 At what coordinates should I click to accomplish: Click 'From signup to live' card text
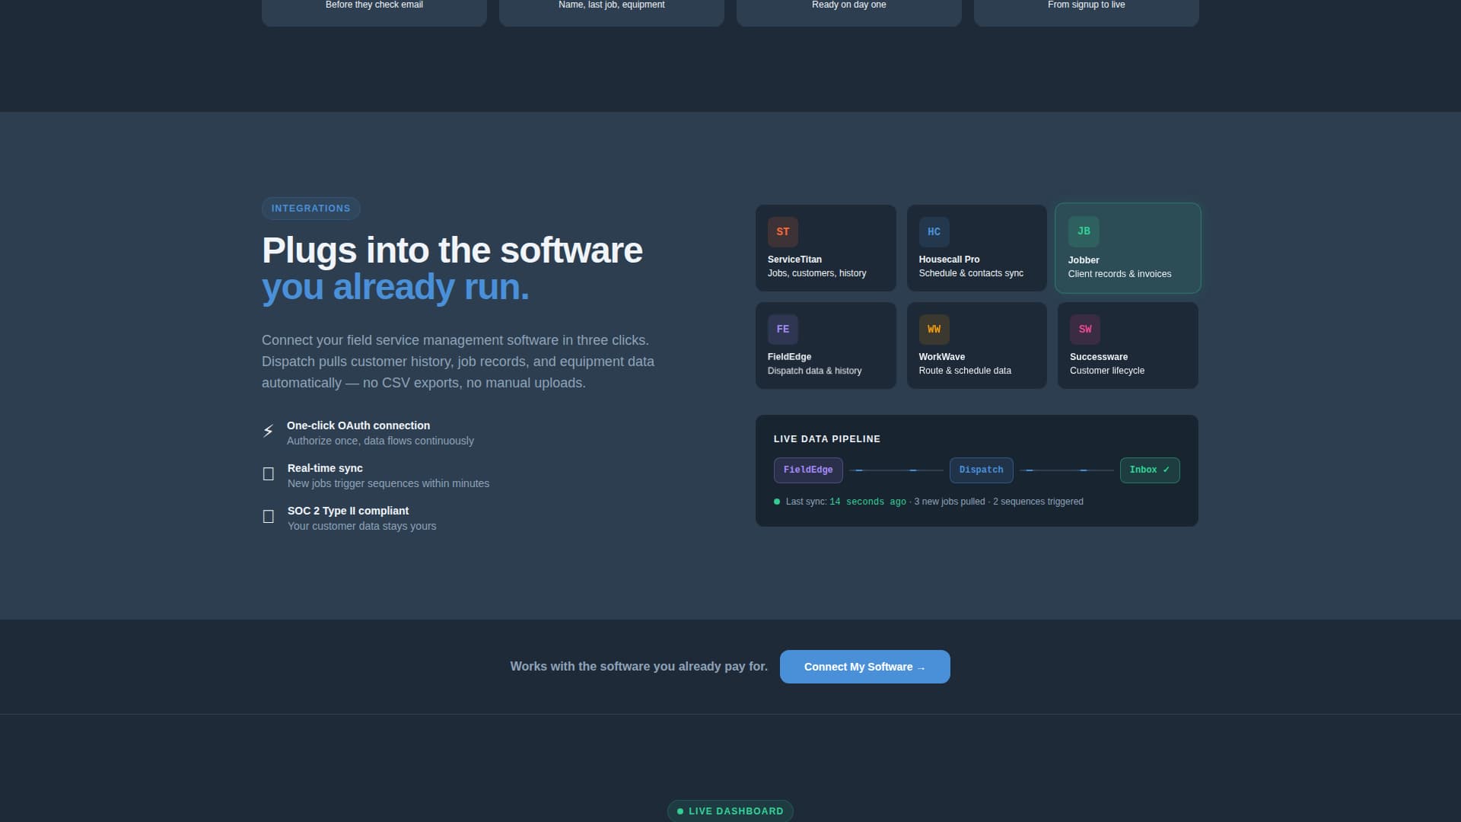point(1087,5)
